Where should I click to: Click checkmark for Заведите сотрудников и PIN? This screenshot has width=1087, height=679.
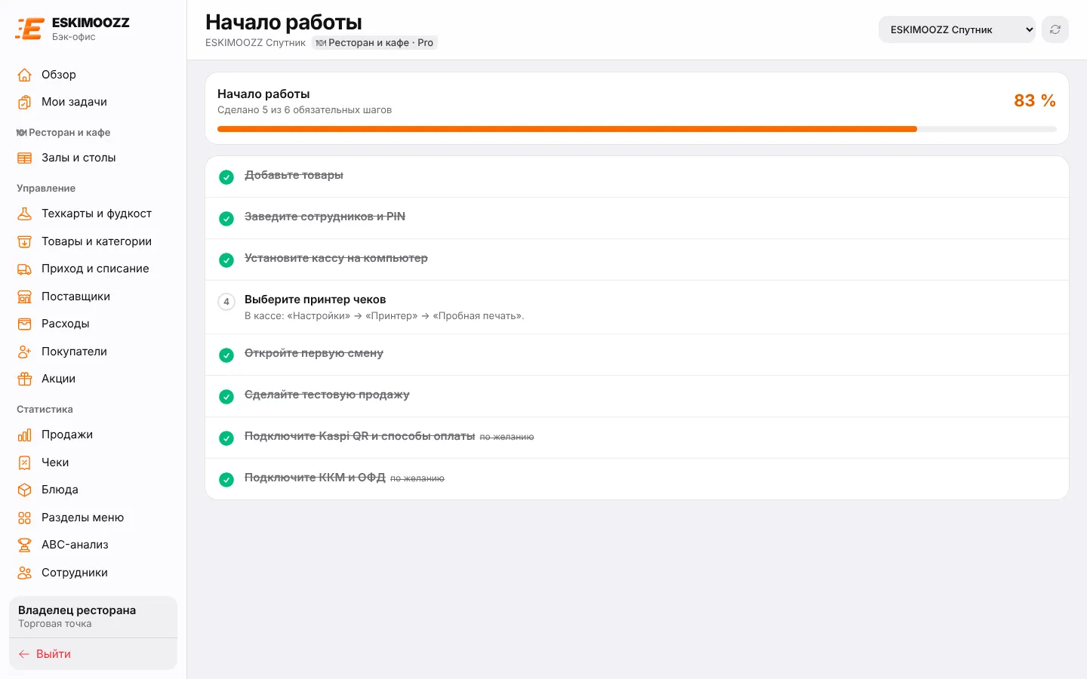(226, 219)
